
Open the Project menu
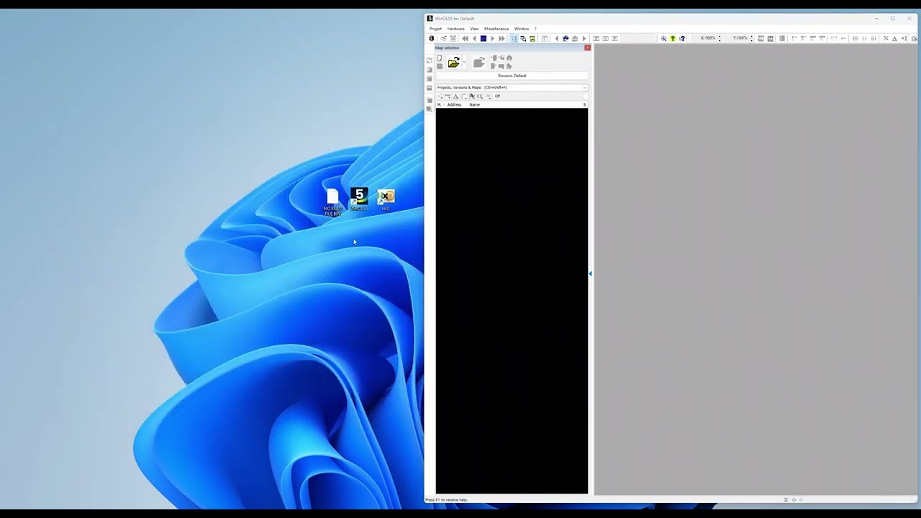pos(435,29)
